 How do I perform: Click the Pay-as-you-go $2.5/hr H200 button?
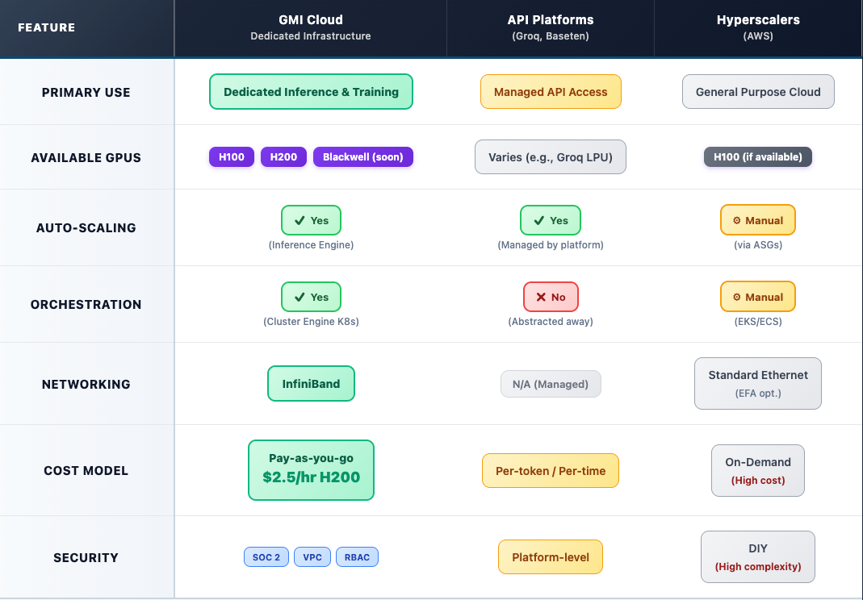(311, 470)
